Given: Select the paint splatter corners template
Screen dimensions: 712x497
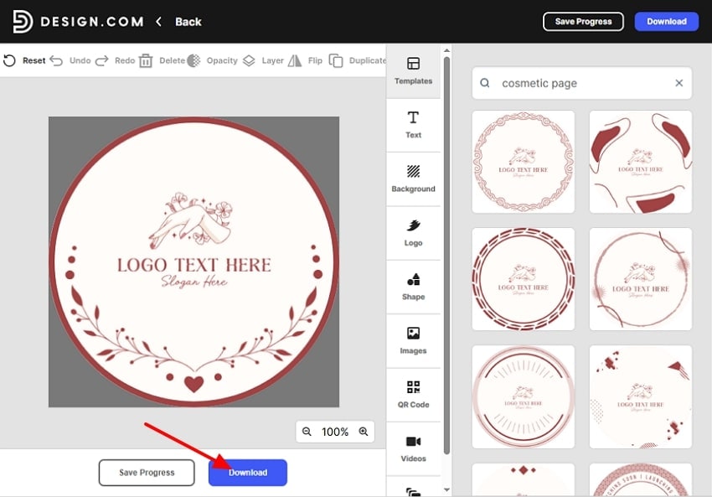Looking at the screenshot, I should [641, 396].
